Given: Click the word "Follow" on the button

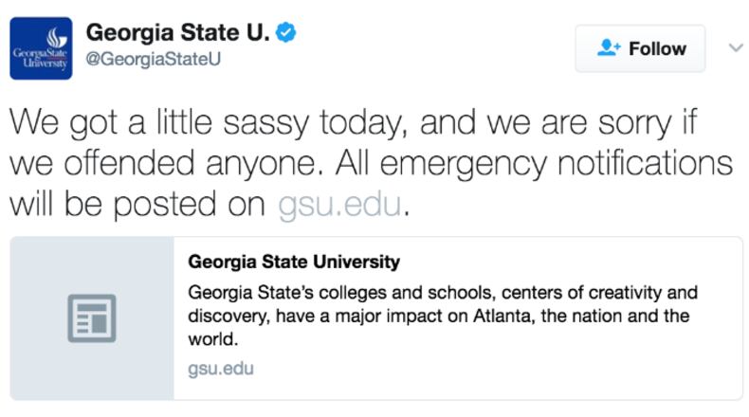Looking at the screenshot, I should coord(657,48).
